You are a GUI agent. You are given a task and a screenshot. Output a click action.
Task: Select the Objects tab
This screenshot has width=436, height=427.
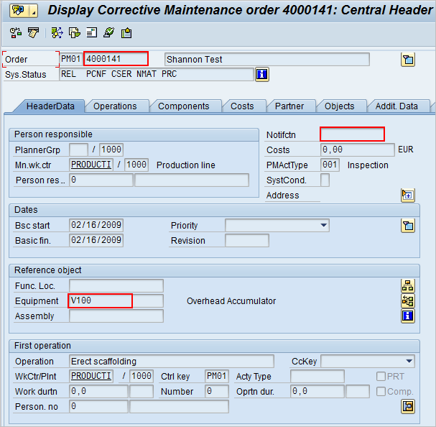pyautogui.click(x=340, y=106)
